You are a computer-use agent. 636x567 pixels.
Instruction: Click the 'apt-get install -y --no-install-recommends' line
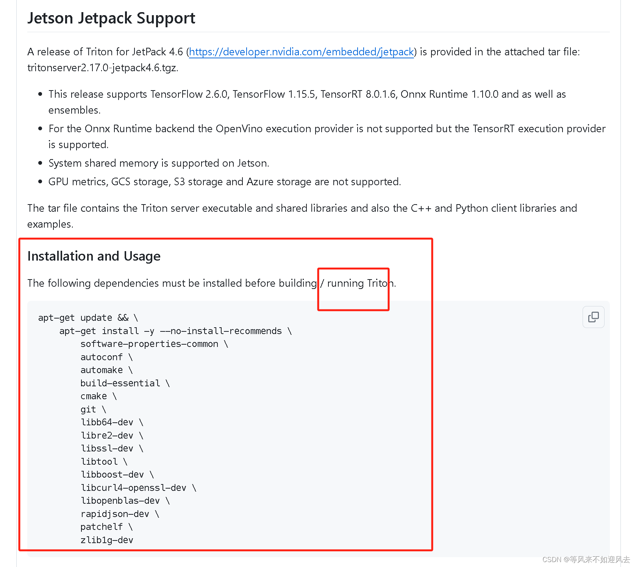176,331
